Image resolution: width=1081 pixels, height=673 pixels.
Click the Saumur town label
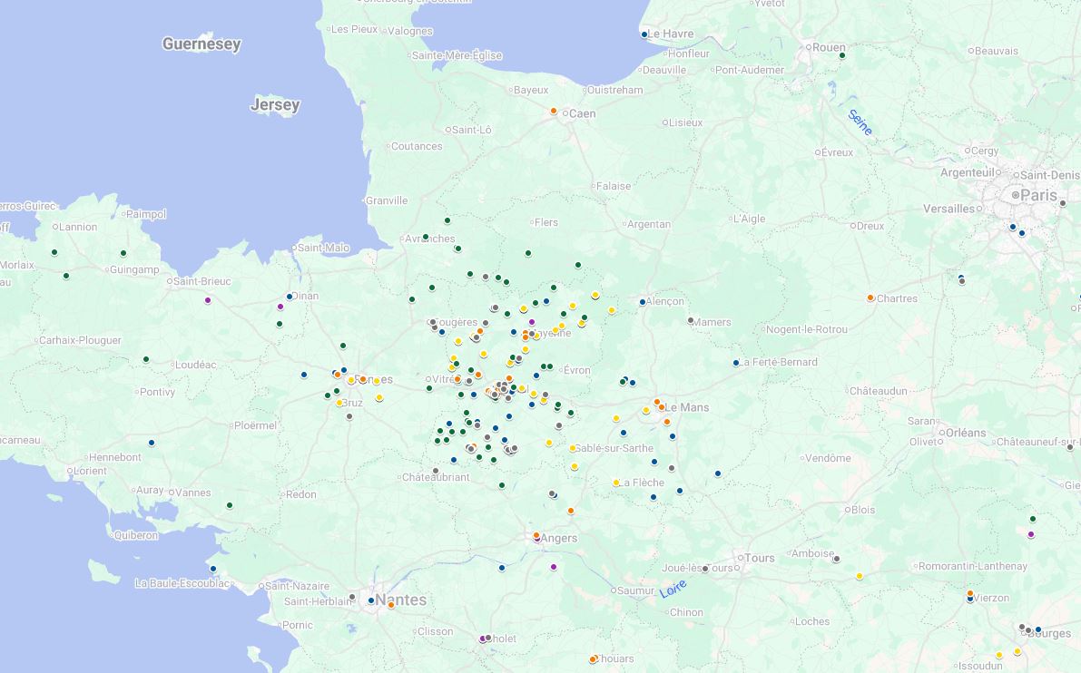tap(635, 590)
